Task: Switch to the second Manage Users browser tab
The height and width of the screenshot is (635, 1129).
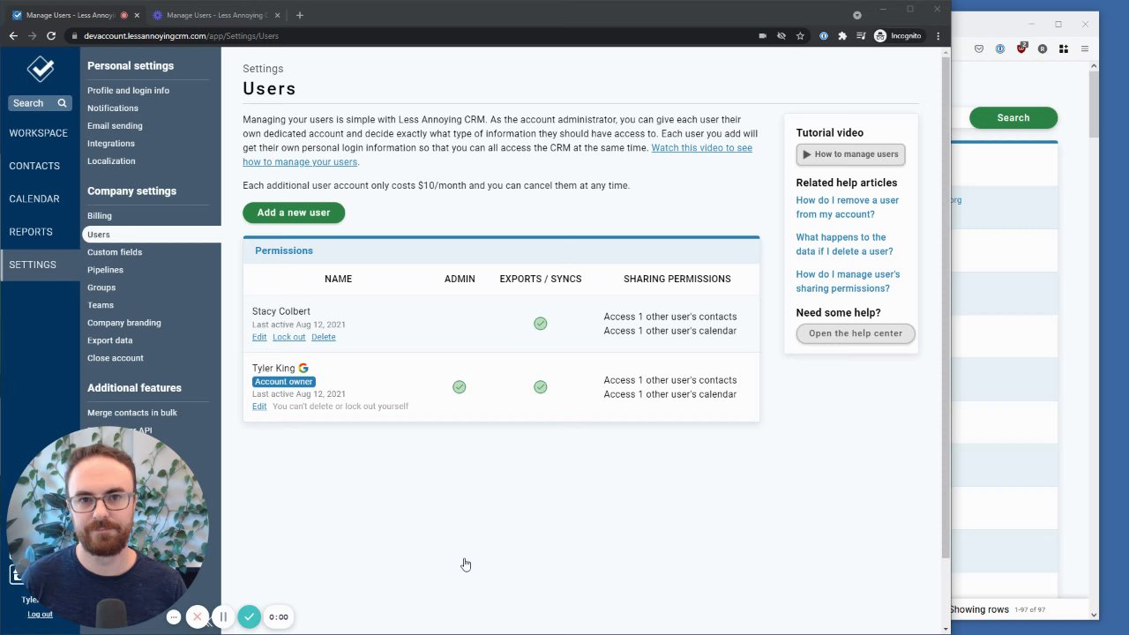Action: [x=215, y=15]
